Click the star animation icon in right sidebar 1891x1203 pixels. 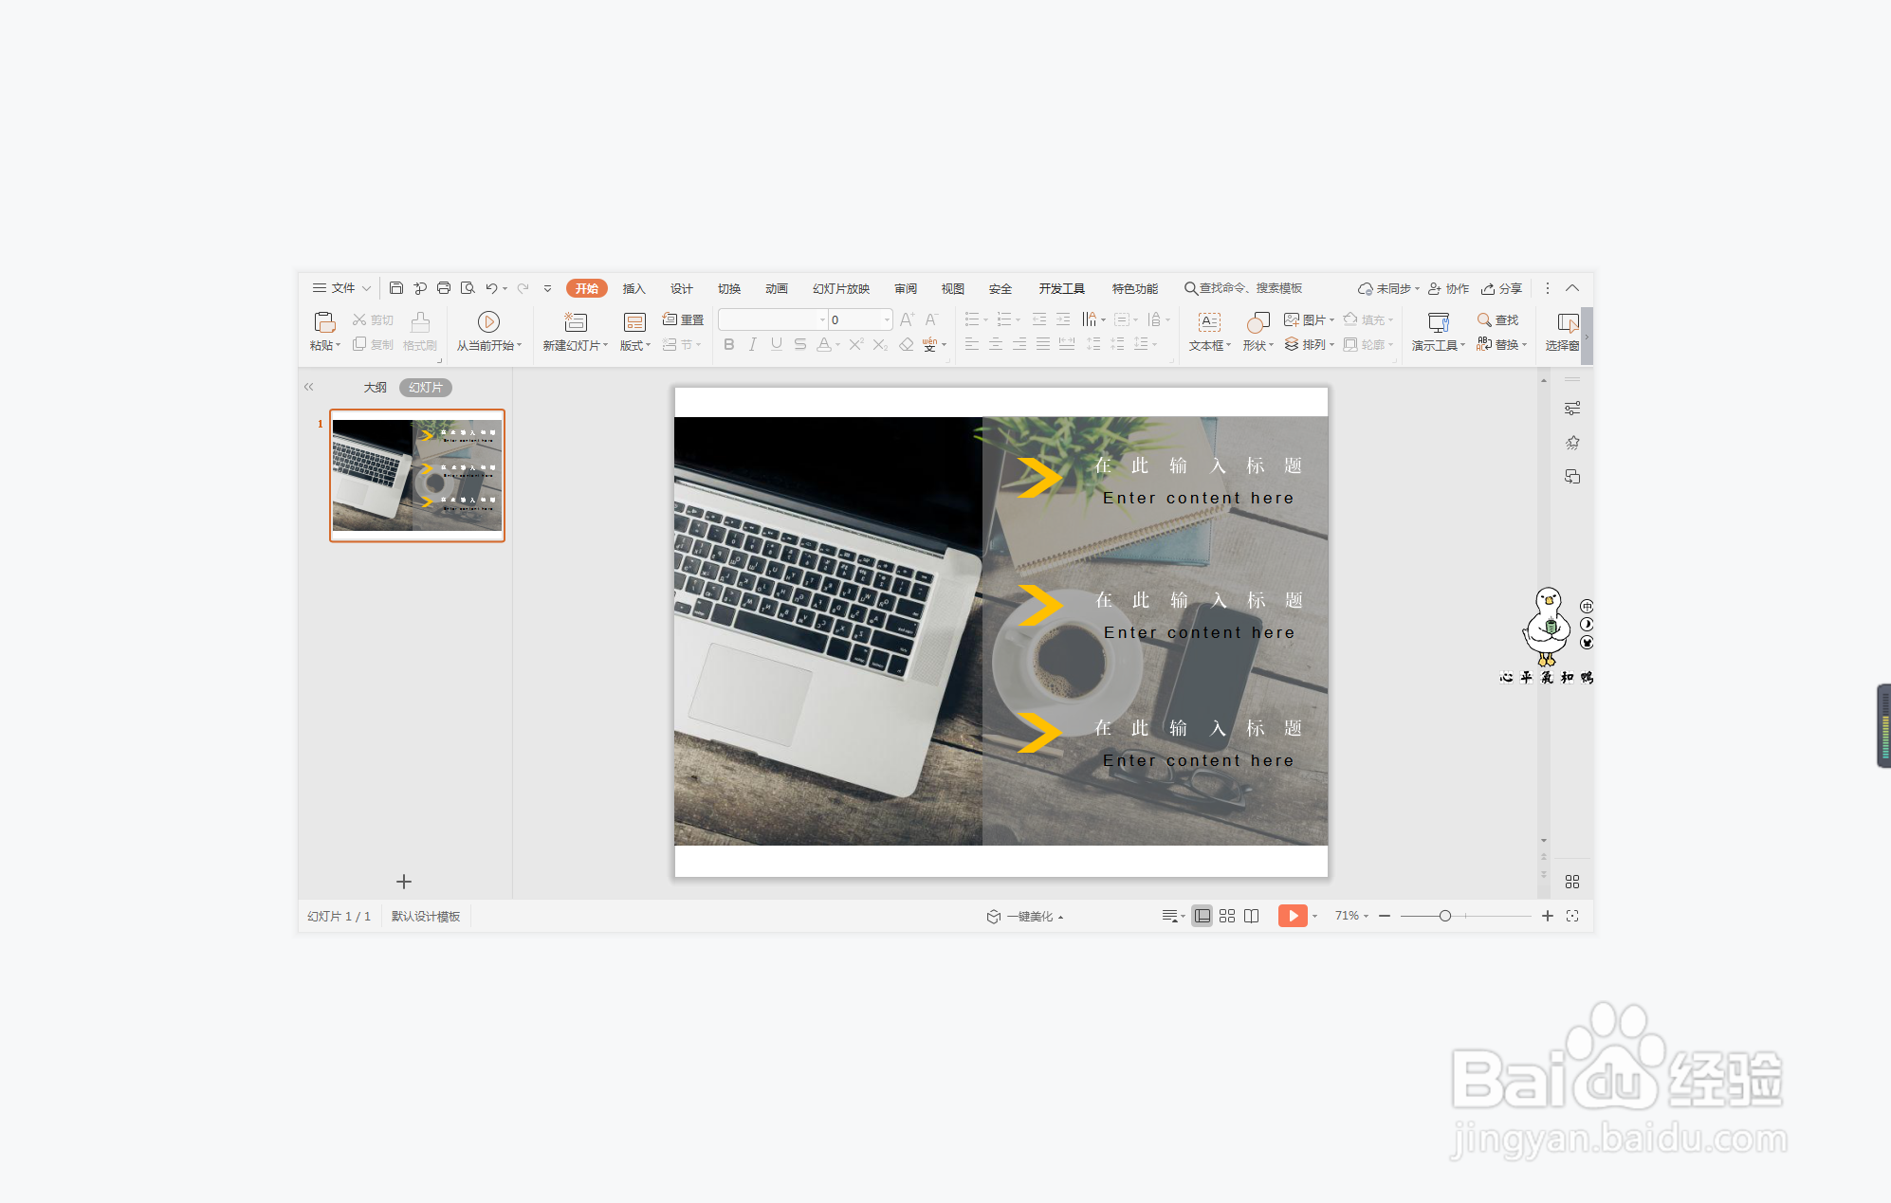[1572, 443]
